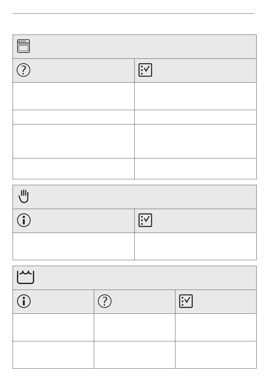Click the blank cell below the hand table's info icon
Image resolution: width=267 pixels, height=386 pixels.
coord(74,246)
